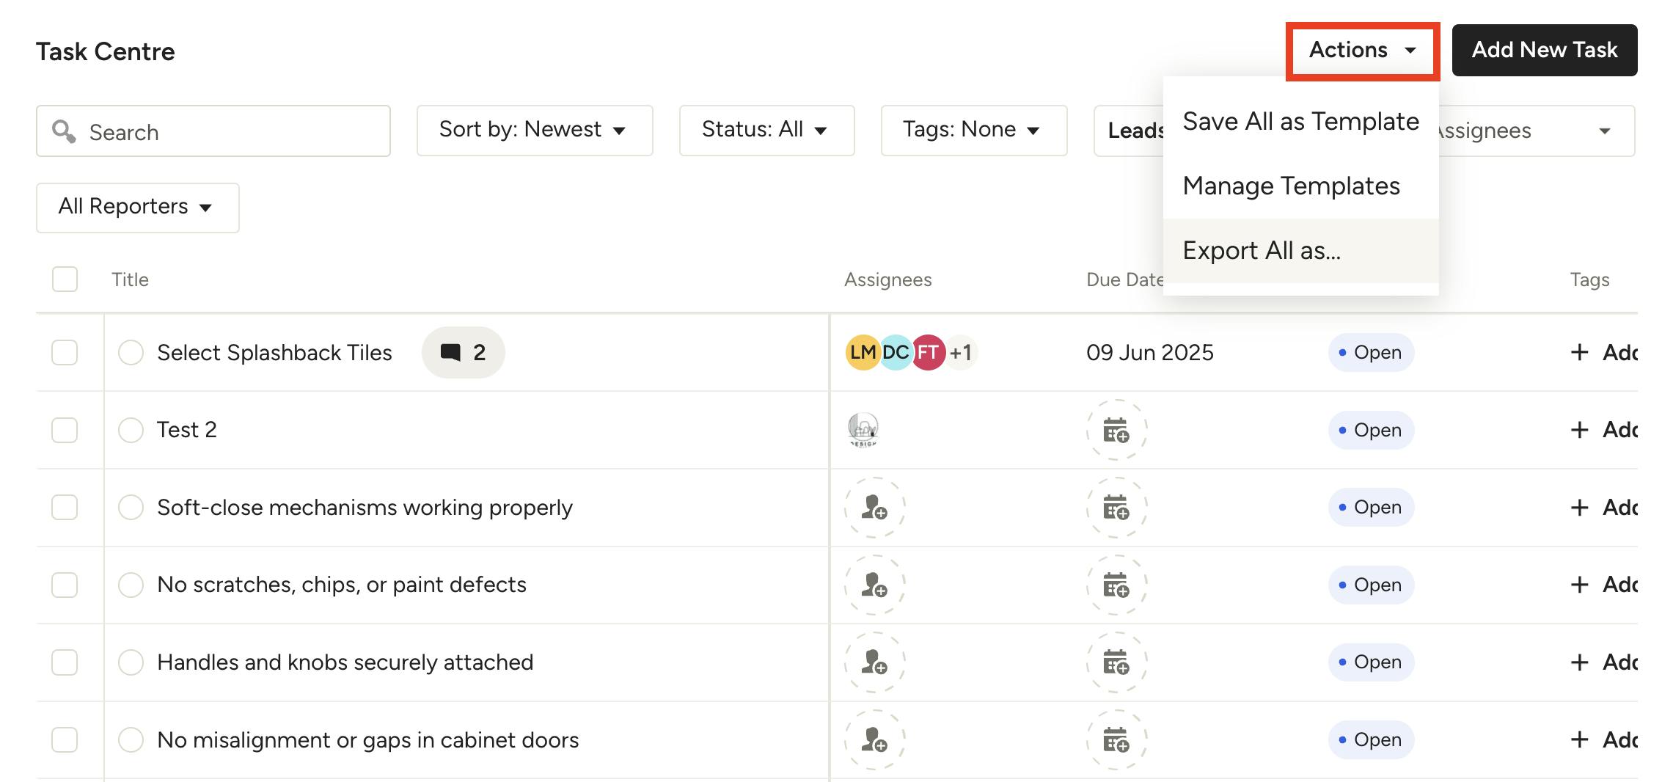
Task: Select Export All as... menu option
Action: click(1262, 251)
